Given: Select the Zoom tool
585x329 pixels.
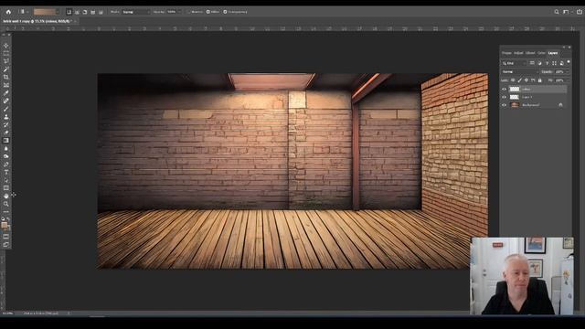Looking at the screenshot, I should pyautogui.click(x=6, y=204).
